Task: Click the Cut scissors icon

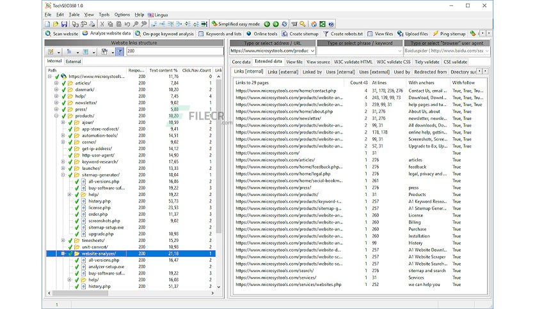Action: [x=102, y=24]
